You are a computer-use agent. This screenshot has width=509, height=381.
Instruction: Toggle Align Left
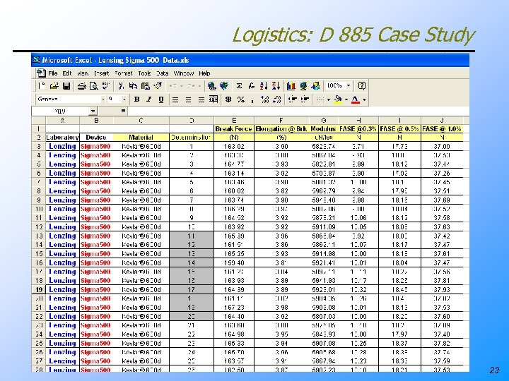175,99
